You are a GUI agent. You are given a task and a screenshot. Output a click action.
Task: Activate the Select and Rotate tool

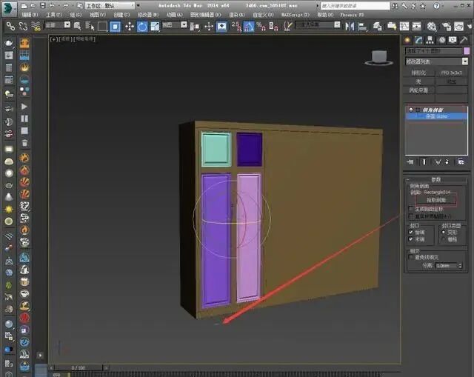(142, 27)
